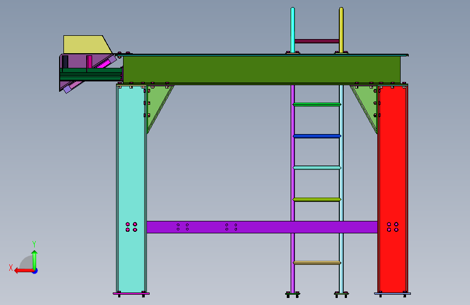Select the dark green conveyor frame inside chute
Screen dimensions: 470x305
coord(91,74)
